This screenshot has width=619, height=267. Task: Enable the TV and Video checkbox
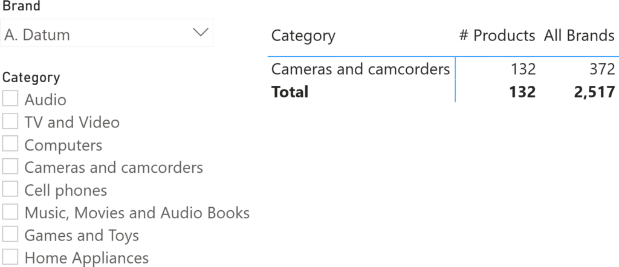pyautogui.click(x=10, y=122)
